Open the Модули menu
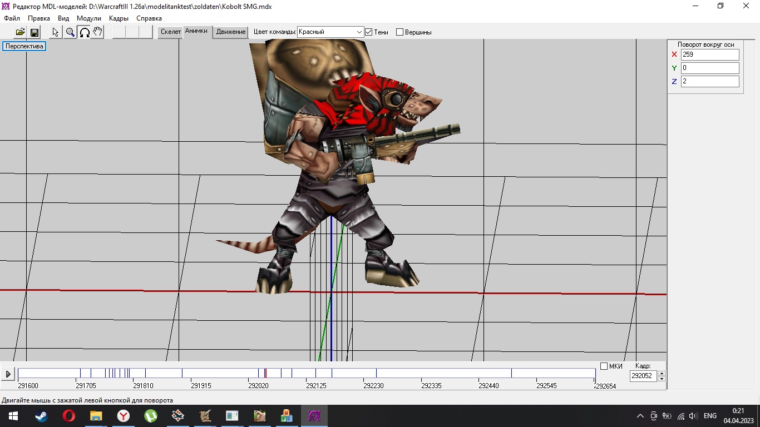 pos(89,18)
